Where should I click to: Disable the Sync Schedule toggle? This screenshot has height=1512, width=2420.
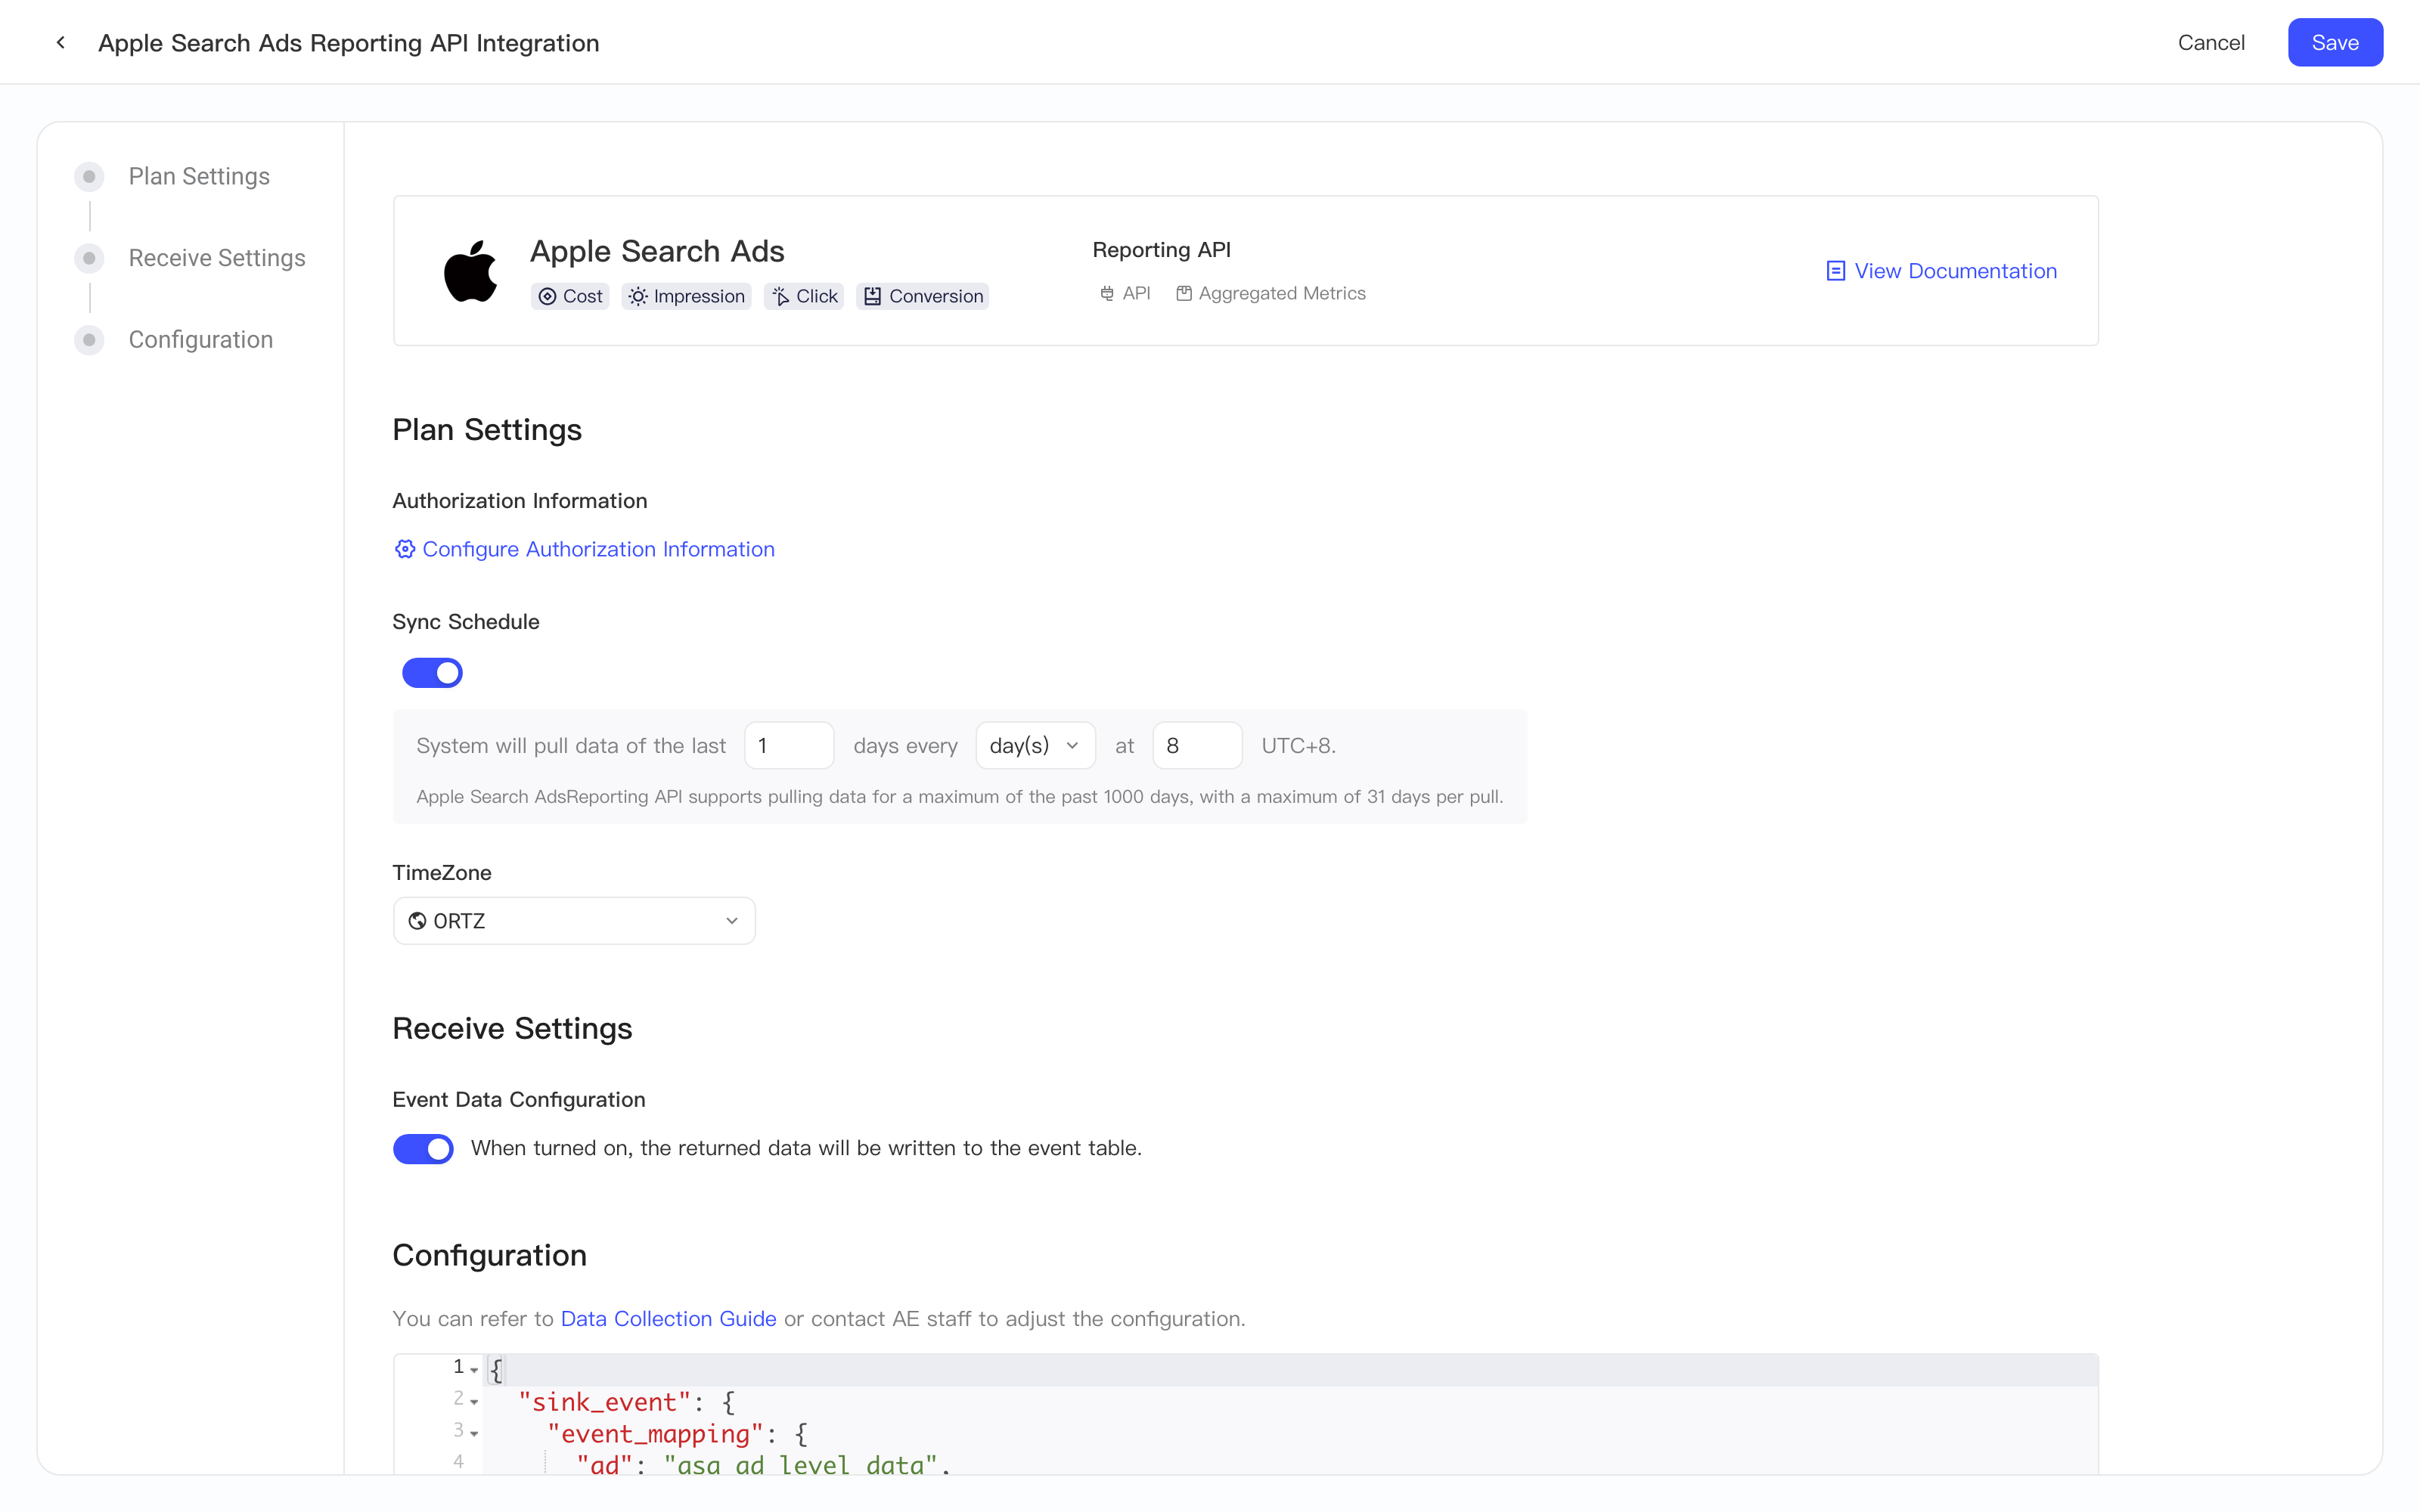pyautogui.click(x=432, y=673)
